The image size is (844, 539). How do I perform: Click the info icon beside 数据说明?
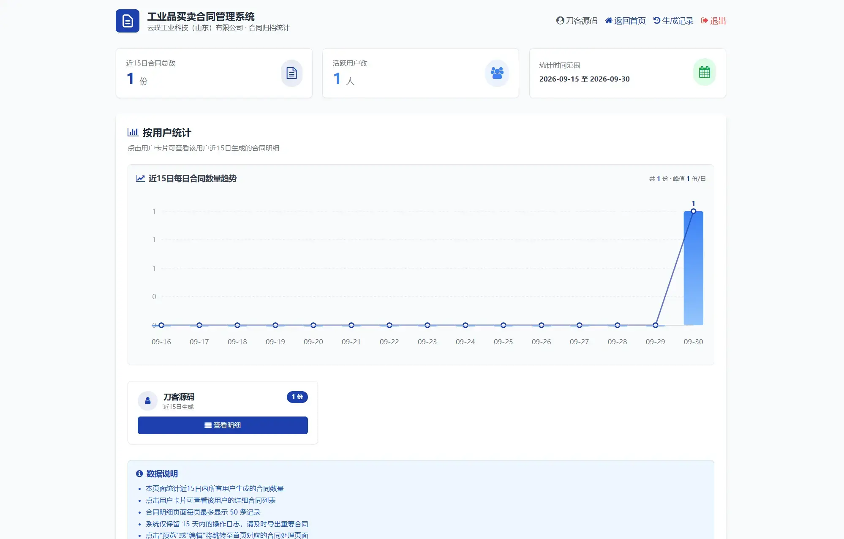pos(139,474)
